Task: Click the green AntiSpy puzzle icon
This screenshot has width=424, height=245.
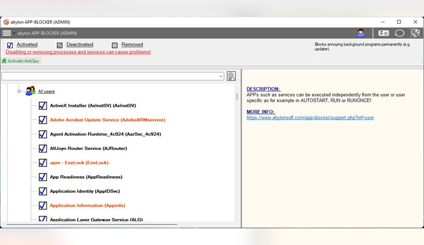Action: tap(5, 61)
